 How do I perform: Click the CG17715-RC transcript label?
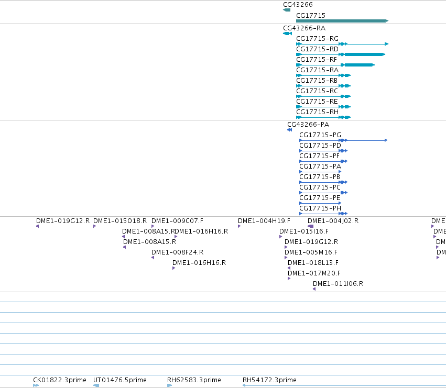click(x=317, y=91)
